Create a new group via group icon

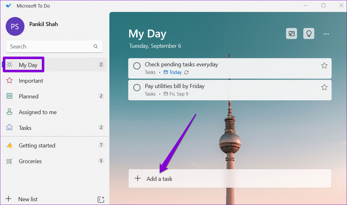click(101, 199)
